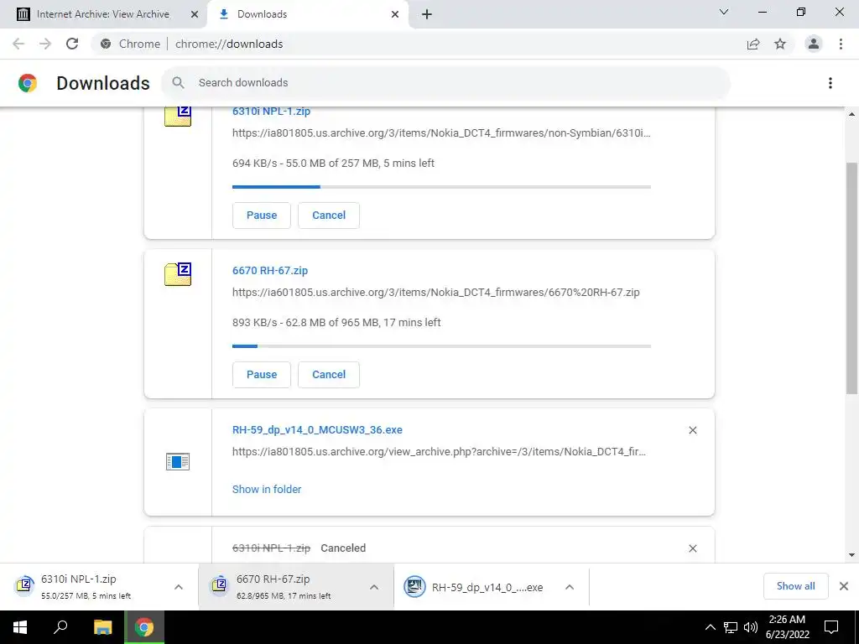Go back to previous page
Image resolution: width=859 pixels, height=644 pixels.
[x=18, y=44]
